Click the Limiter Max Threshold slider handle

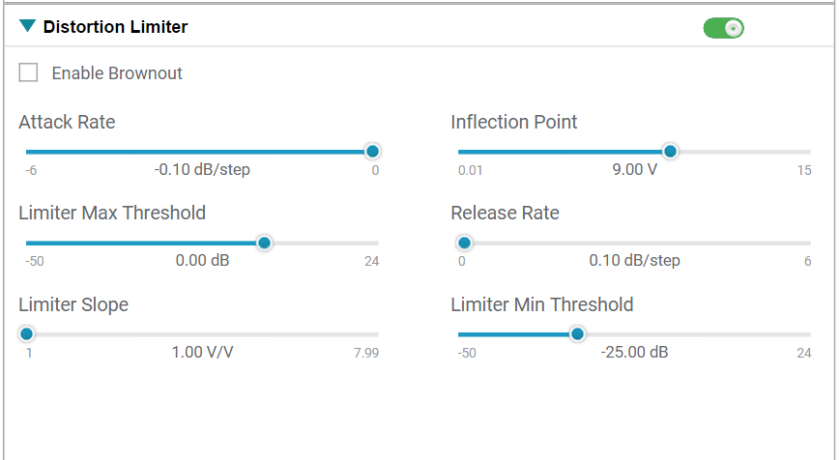[264, 243]
